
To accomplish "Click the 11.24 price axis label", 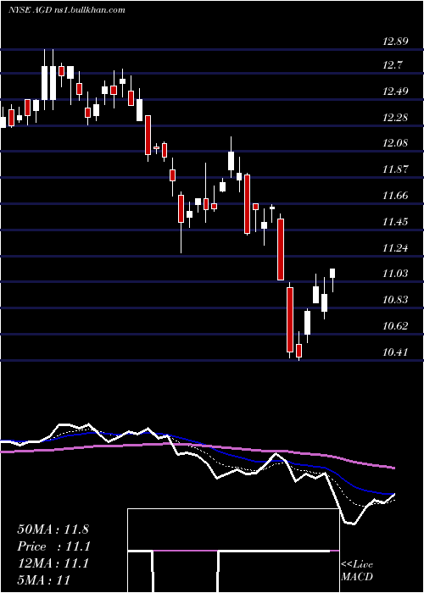I will [x=396, y=247].
